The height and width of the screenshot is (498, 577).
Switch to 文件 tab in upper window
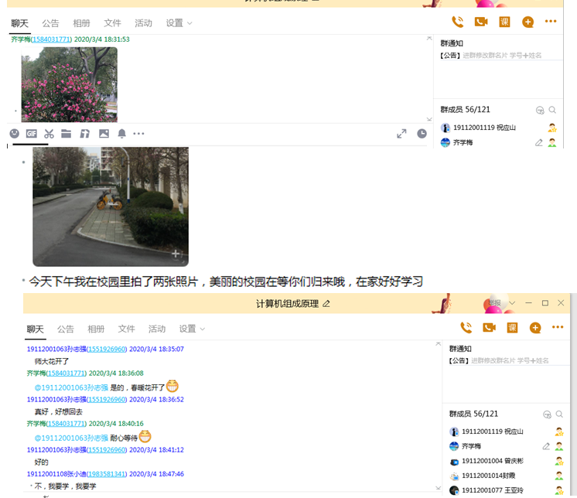112,23
